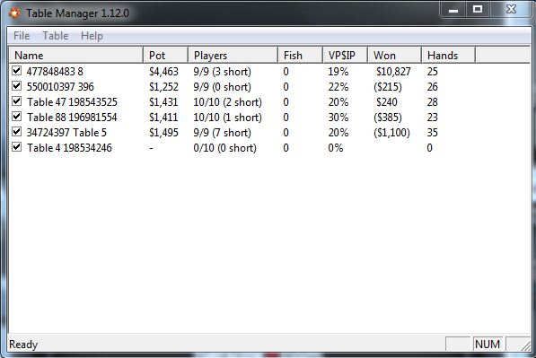Click the Table Manager app icon in title bar
536x358 pixels.
click(x=14, y=13)
